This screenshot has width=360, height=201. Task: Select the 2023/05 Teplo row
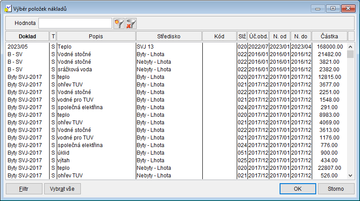point(89,46)
